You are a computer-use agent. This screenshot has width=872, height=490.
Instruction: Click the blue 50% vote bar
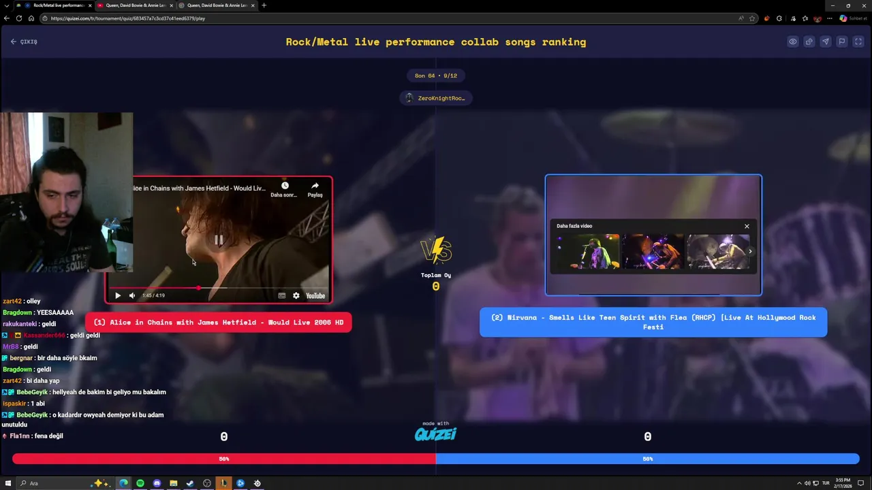pyautogui.click(x=648, y=459)
